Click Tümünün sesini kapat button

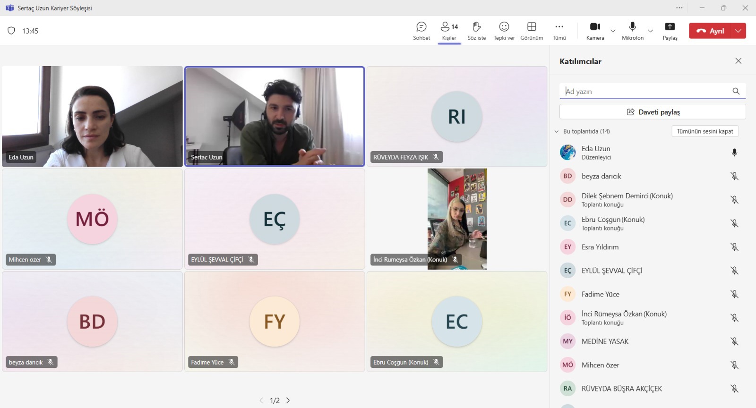coord(705,131)
